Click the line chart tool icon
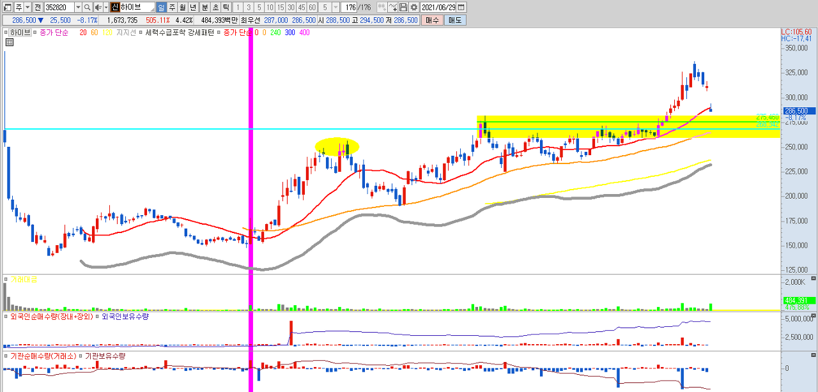The image size is (818, 392). (x=393, y=7)
